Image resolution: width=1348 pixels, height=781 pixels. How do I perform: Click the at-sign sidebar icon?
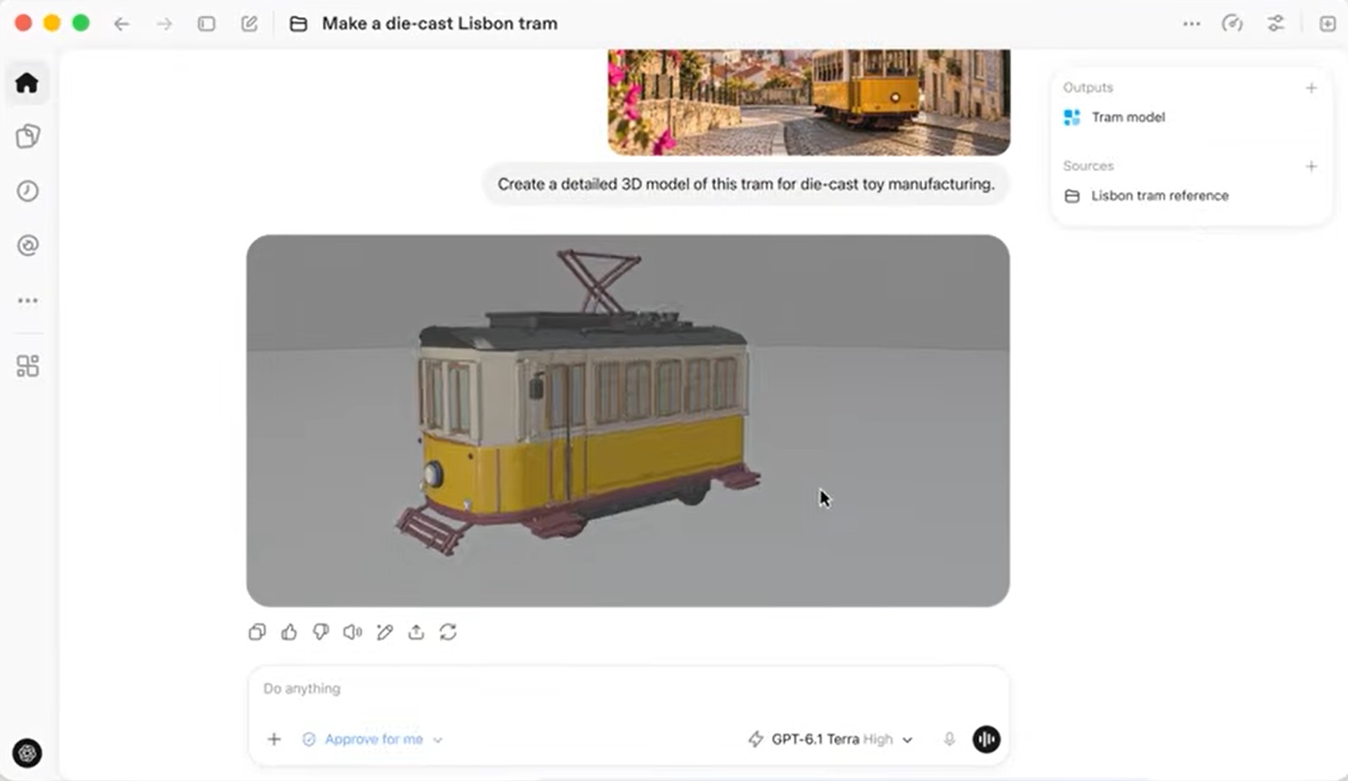[27, 245]
